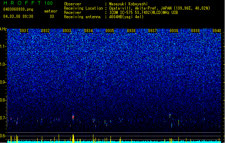
Task: Click the 0.8 kHz axis label
Action: [3, 100]
